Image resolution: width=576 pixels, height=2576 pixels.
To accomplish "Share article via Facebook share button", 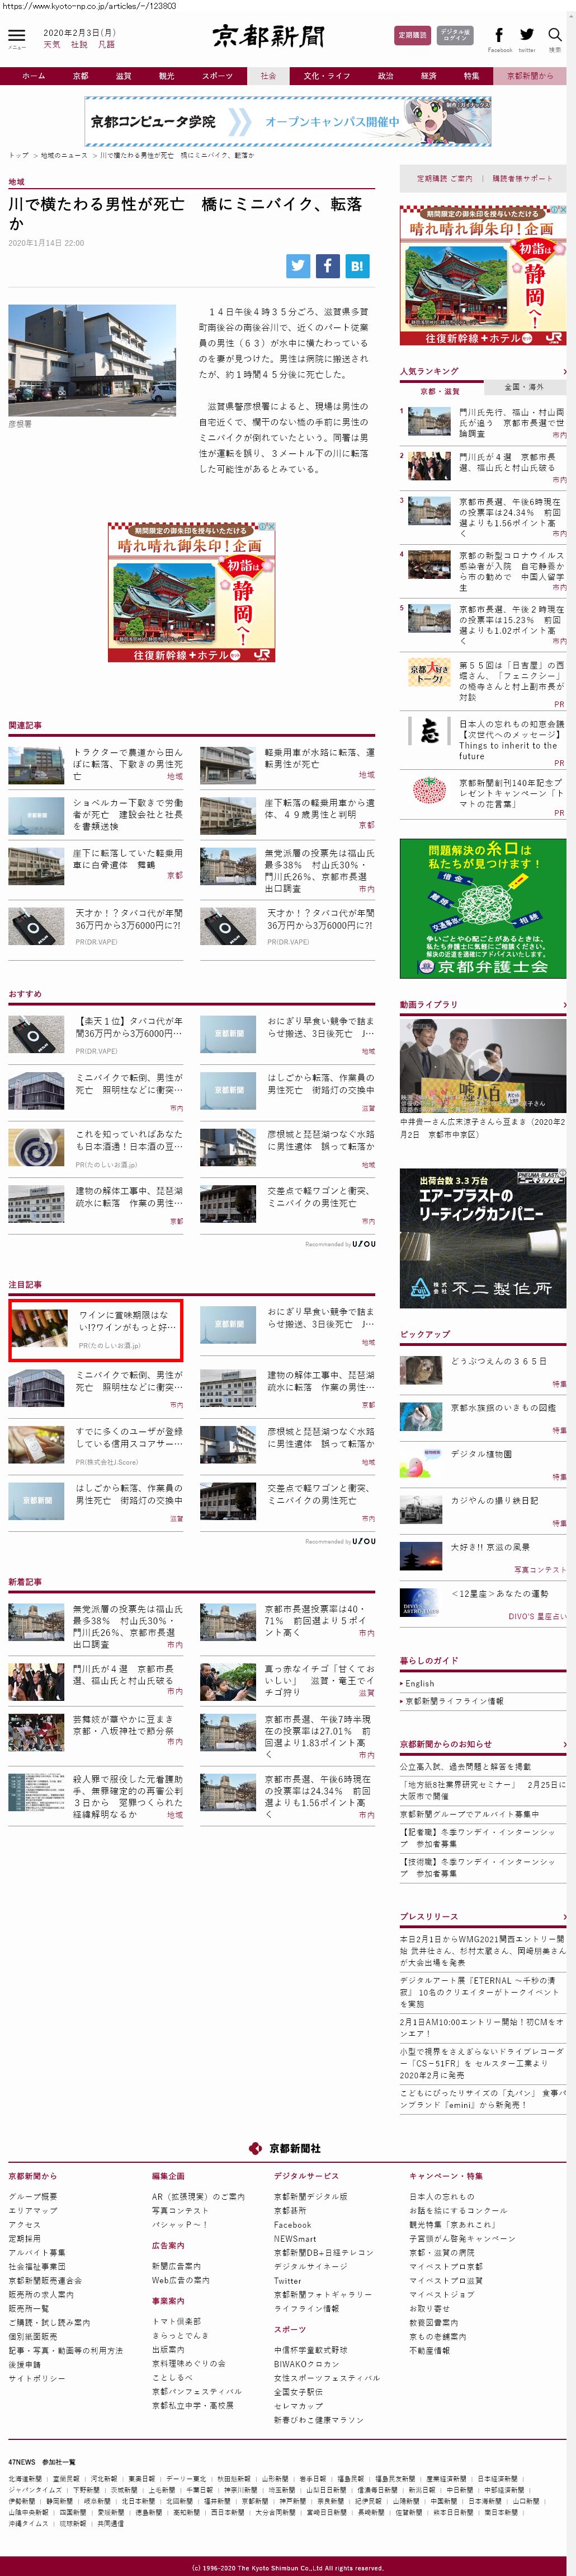I will click(328, 266).
